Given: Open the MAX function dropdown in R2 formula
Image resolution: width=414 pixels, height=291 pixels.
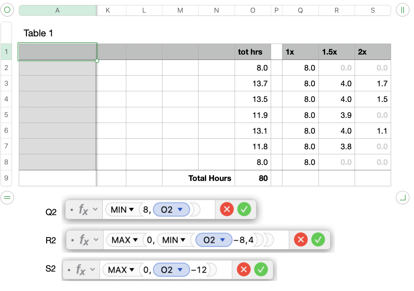Looking at the screenshot, I should click(x=135, y=240).
